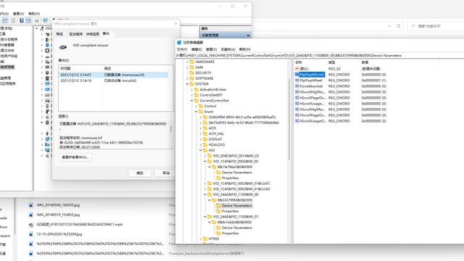Click the refresh icon beside Explorer address bar

point(399,26)
